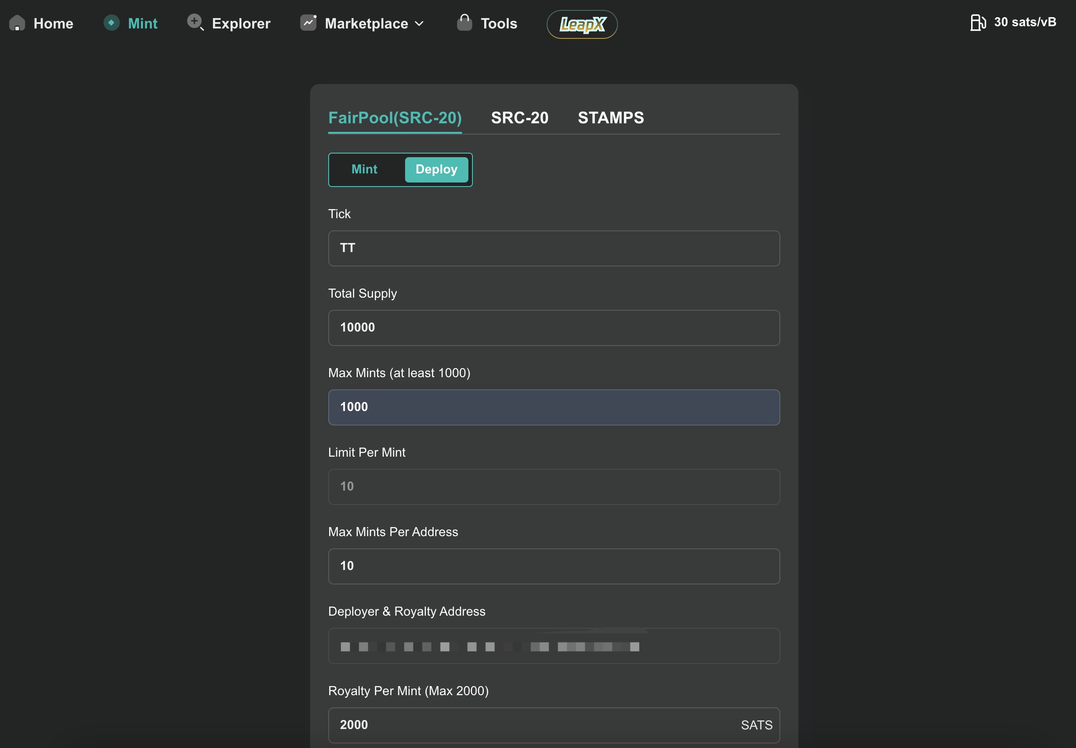Click the Home house icon
This screenshot has width=1076, height=748.
point(17,23)
